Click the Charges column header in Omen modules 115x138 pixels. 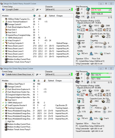pyautogui.click(x=58, y=81)
